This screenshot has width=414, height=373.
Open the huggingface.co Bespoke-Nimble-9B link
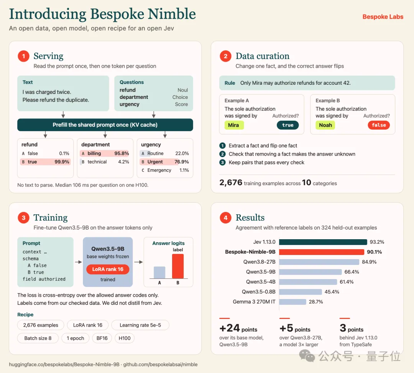[x=64, y=365]
